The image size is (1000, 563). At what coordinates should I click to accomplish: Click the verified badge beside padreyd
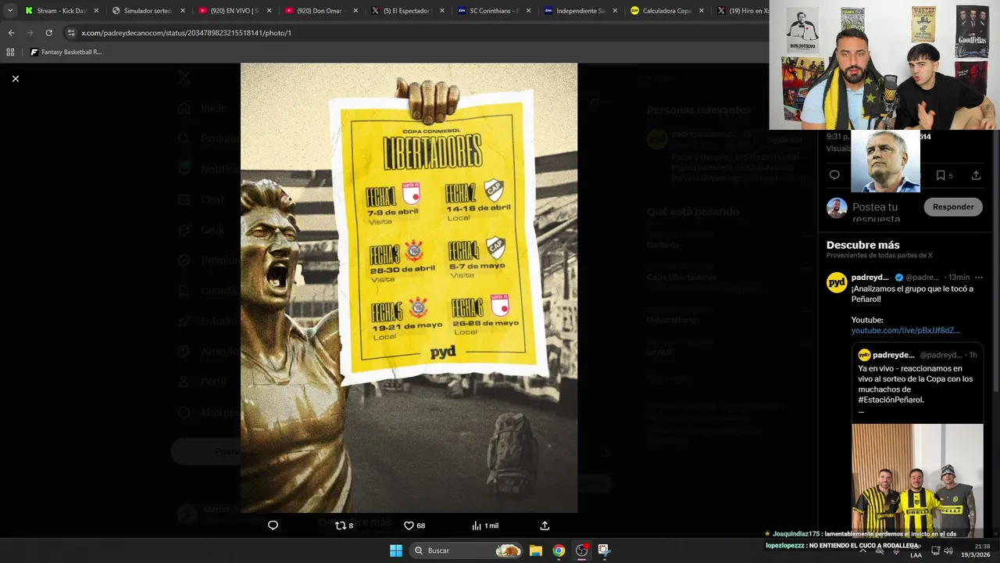coord(899,278)
